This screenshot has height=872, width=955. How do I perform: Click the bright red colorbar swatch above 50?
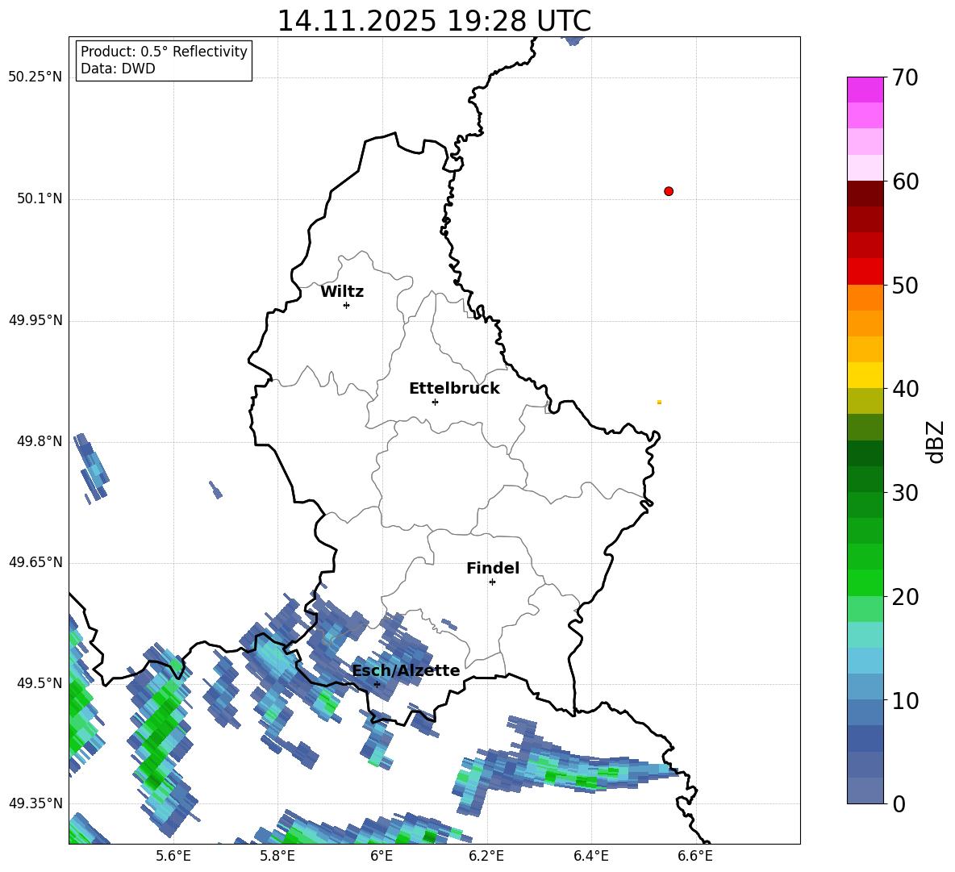865,271
